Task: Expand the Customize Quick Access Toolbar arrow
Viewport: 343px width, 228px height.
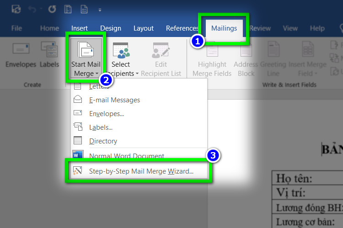Action: (x=100, y=9)
